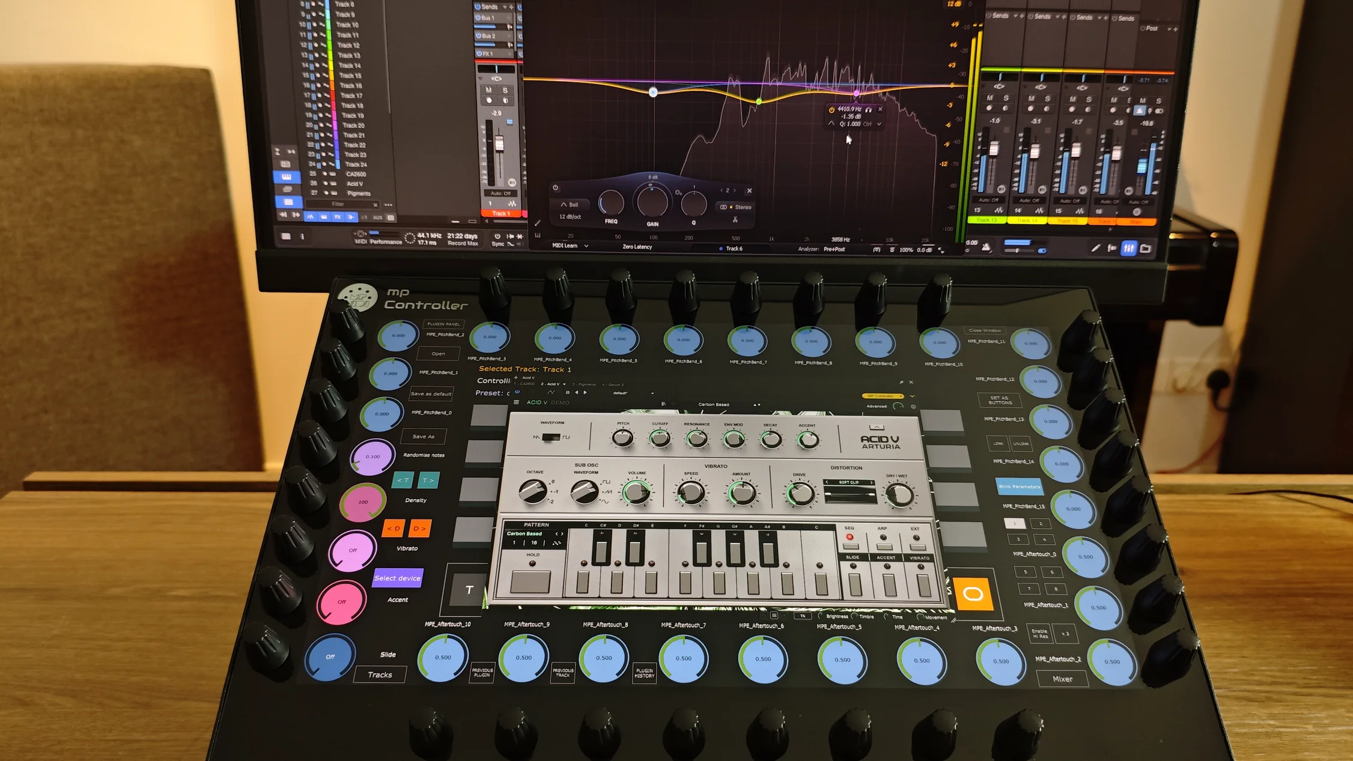Open the MIDI Learn dropdown in EQ footer
The width and height of the screenshot is (1353, 761).
coord(570,246)
